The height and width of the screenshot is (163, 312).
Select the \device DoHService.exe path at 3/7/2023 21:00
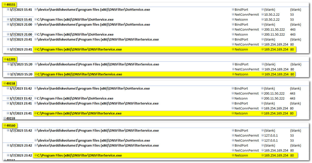point(94,24)
